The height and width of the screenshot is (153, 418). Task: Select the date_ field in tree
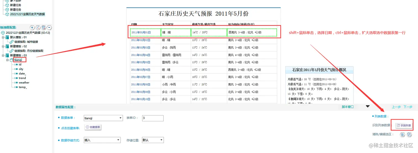pos(22,74)
